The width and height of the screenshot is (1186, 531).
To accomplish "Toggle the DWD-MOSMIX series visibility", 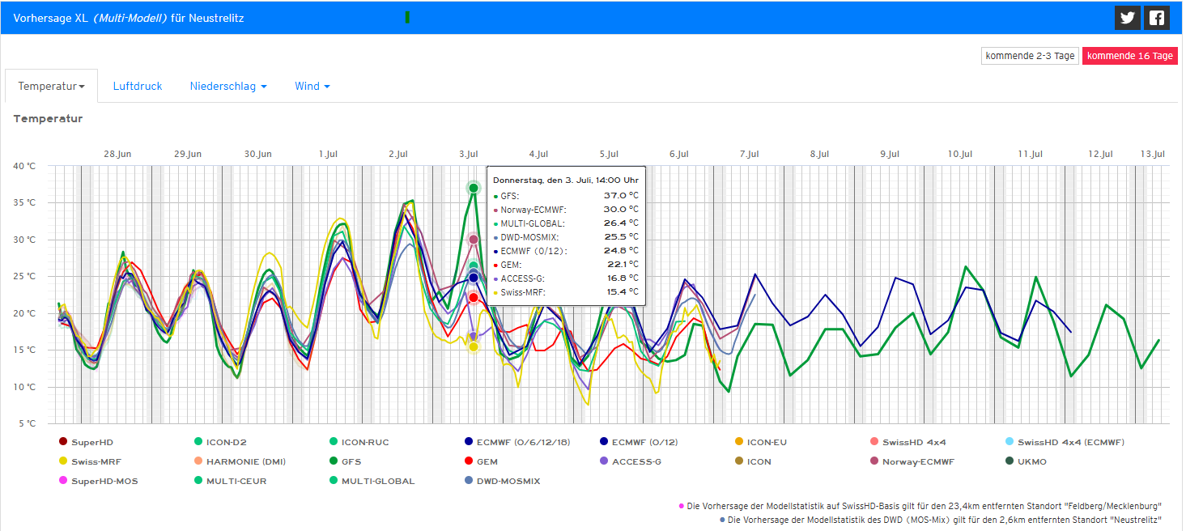I will [508, 481].
